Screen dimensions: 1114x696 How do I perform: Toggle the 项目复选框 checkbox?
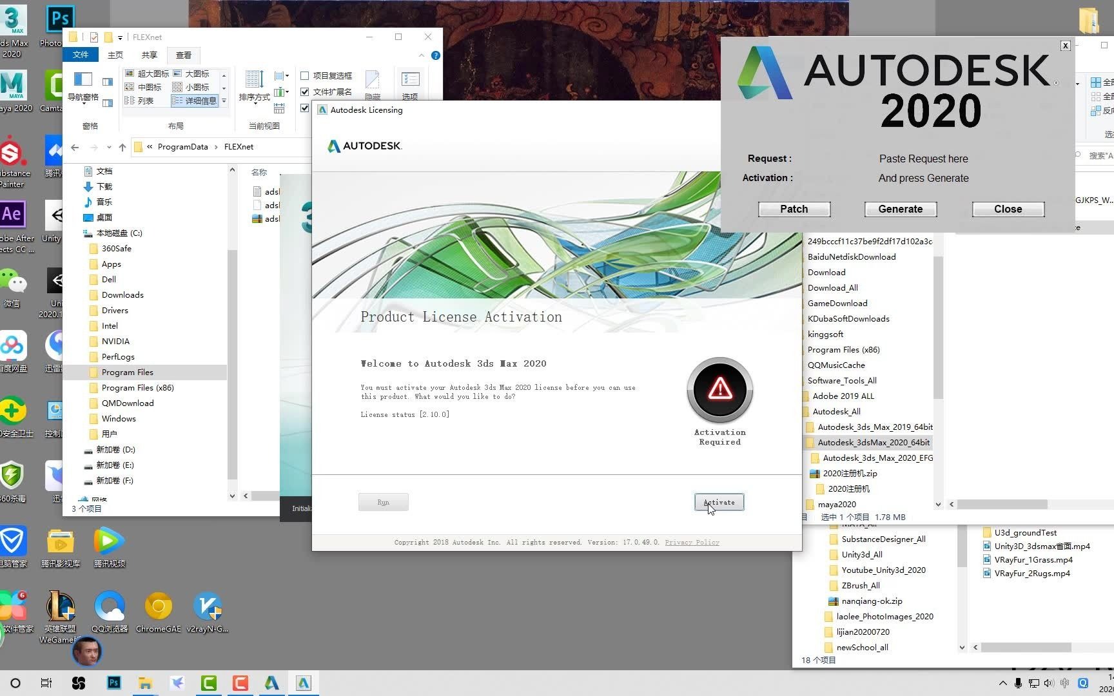[305, 75]
